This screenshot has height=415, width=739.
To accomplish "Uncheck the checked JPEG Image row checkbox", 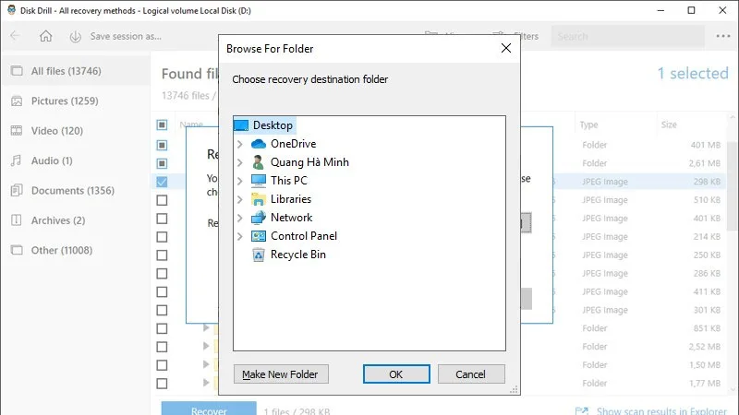I will click(x=162, y=182).
